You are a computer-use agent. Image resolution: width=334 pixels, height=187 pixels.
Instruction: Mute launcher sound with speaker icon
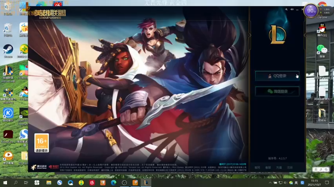(292, 10)
